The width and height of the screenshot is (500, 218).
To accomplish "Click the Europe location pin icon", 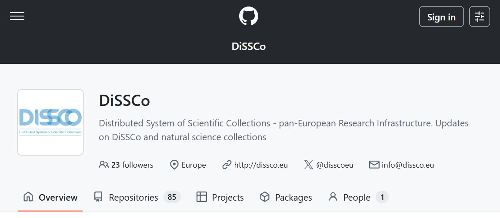I will (174, 165).
